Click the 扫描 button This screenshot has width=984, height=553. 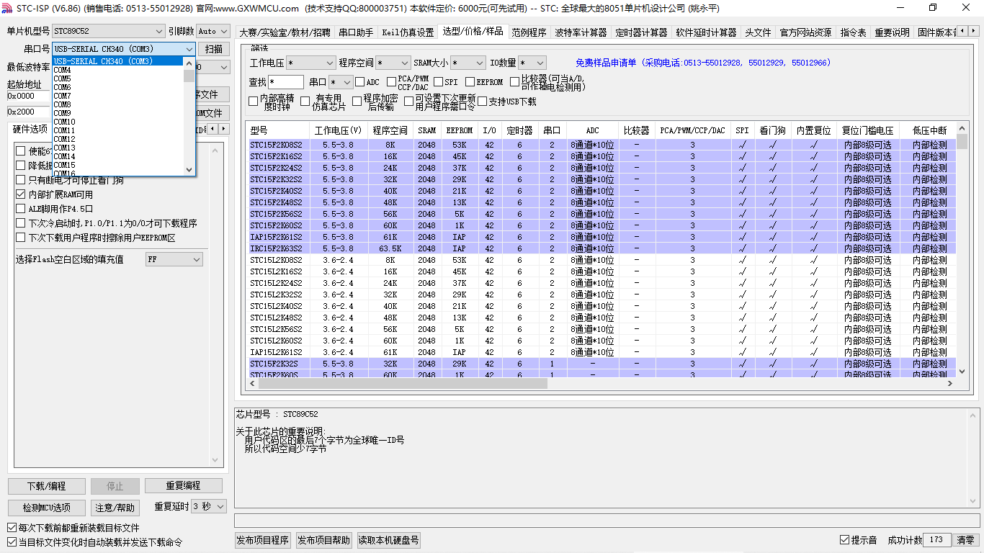[214, 49]
